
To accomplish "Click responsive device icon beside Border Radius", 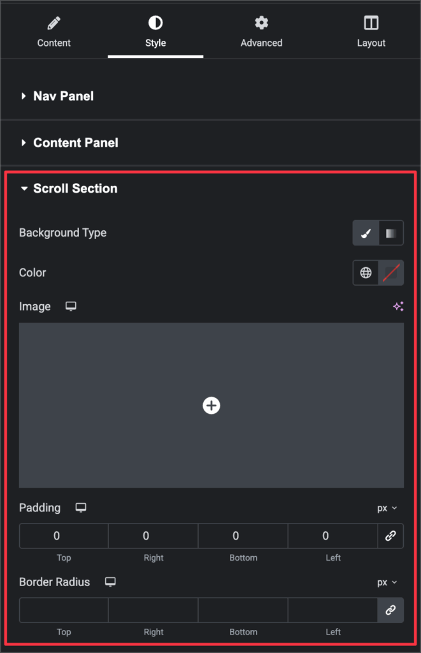I will pyautogui.click(x=110, y=582).
